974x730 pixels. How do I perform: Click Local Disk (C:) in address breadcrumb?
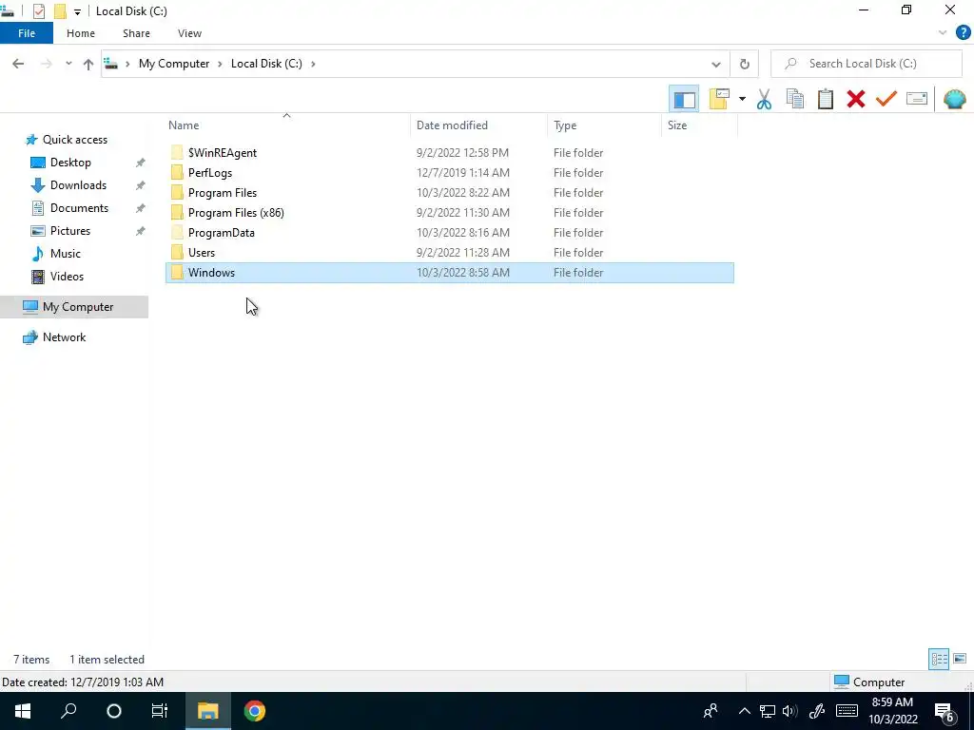(x=266, y=64)
